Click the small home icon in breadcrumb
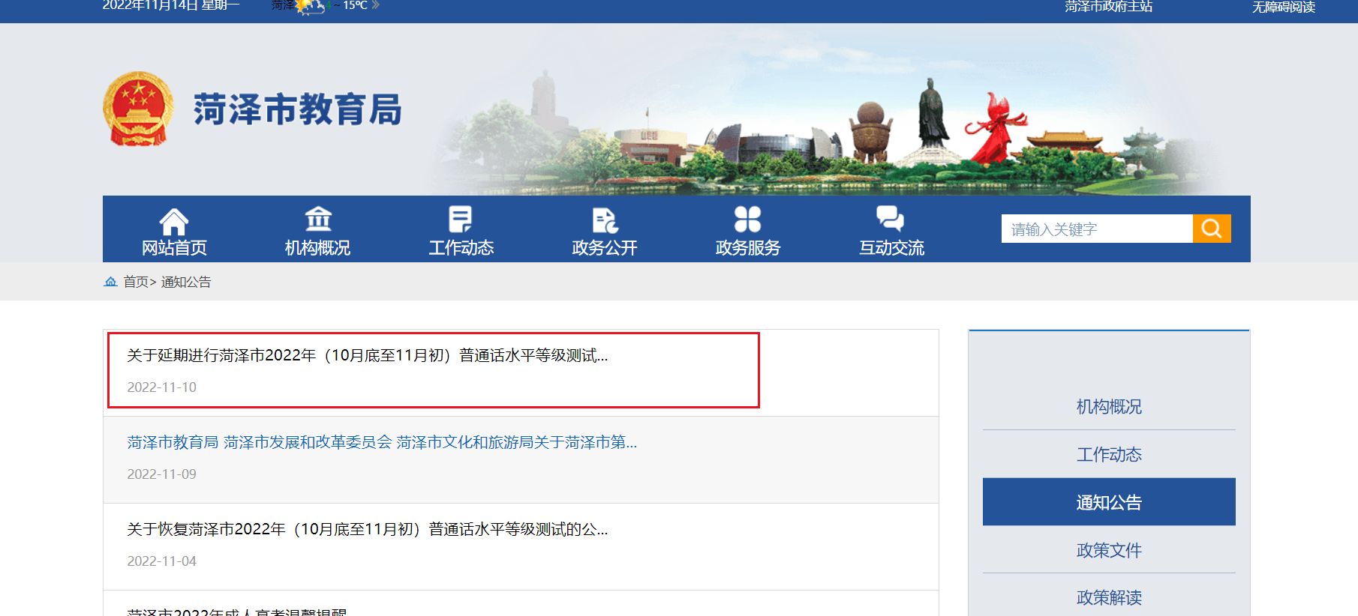Viewport: 1358px width, 616px height. pos(110,282)
